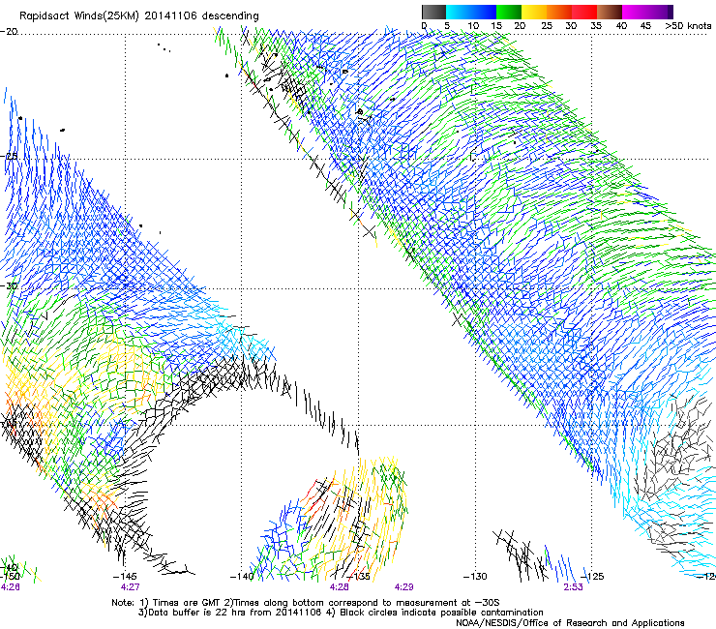Screen dimensions: 716x629
Task: Click the dark purple 45-50 knots swatch
Action: pyautogui.click(x=660, y=12)
